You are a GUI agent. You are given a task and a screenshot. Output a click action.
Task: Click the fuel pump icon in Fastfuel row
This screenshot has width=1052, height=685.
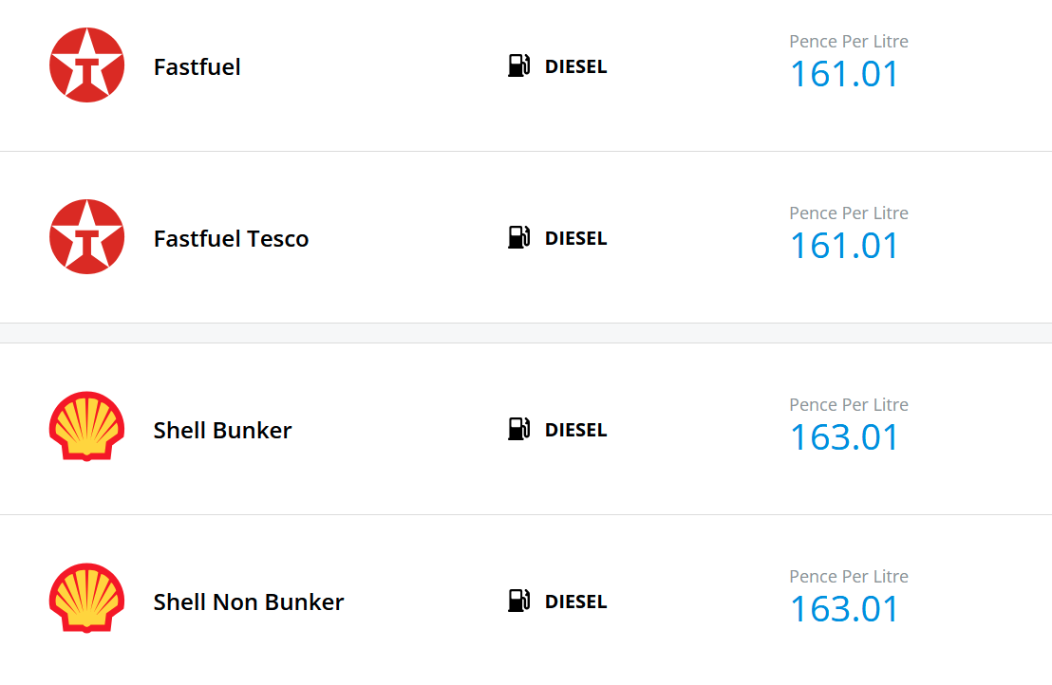coord(518,65)
